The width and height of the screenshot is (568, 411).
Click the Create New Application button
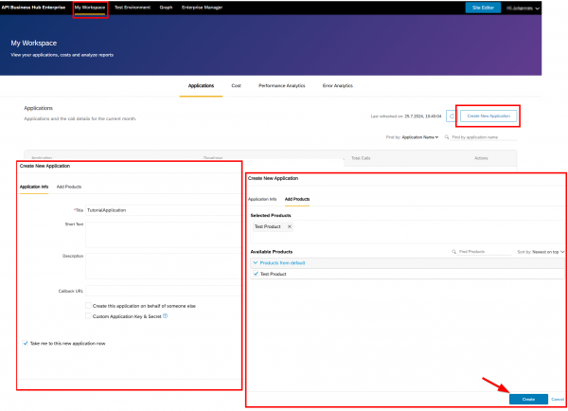[488, 116]
